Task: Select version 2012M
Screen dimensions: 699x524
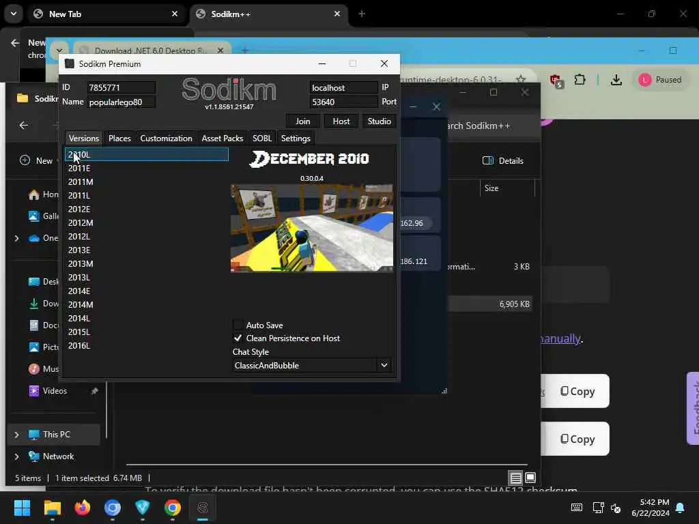Action: pos(147,223)
